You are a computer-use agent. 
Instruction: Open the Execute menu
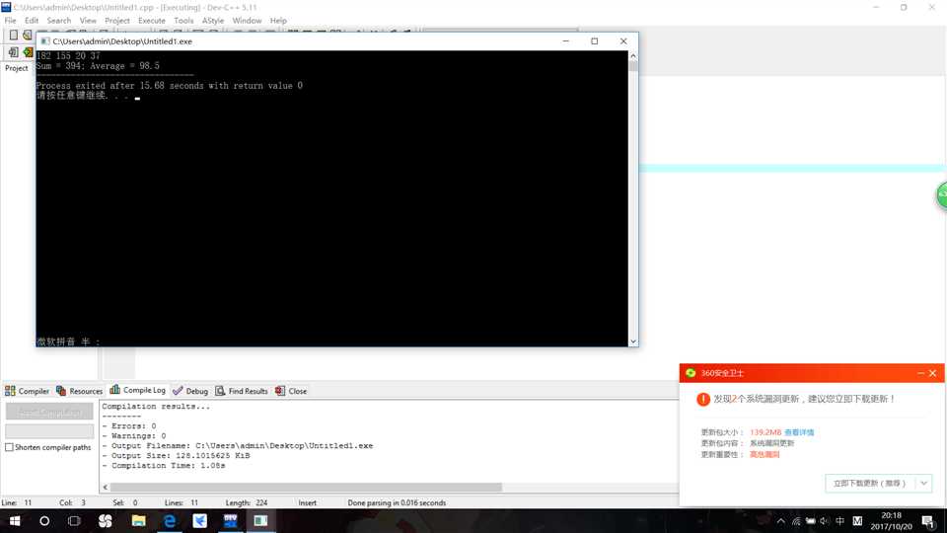[152, 21]
